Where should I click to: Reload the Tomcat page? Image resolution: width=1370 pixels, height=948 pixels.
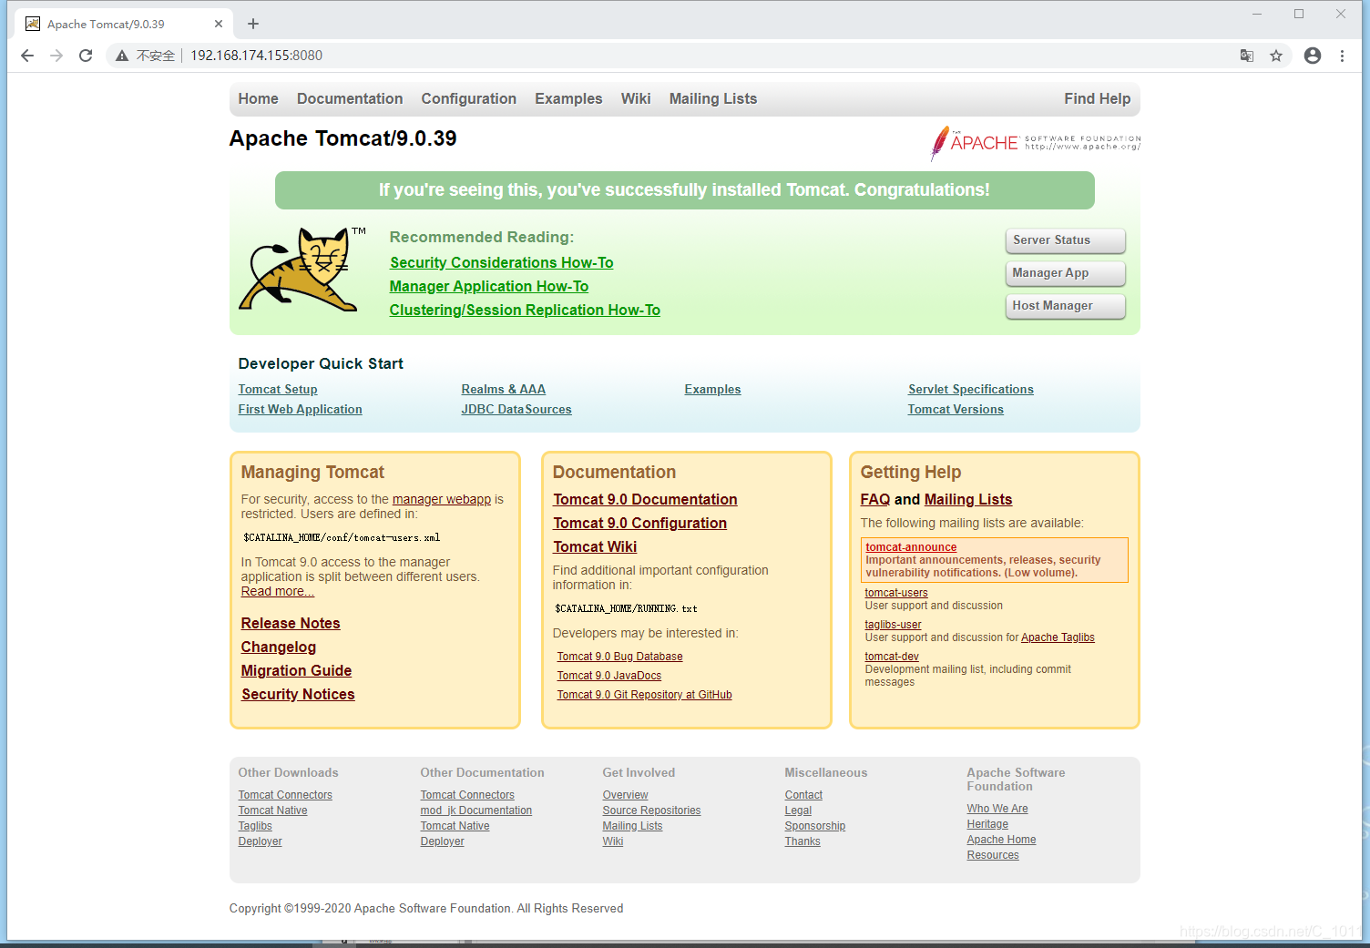[x=86, y=56]
